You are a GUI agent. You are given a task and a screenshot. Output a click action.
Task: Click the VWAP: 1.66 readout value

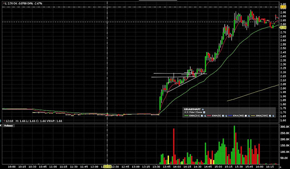tap(54, 121)
